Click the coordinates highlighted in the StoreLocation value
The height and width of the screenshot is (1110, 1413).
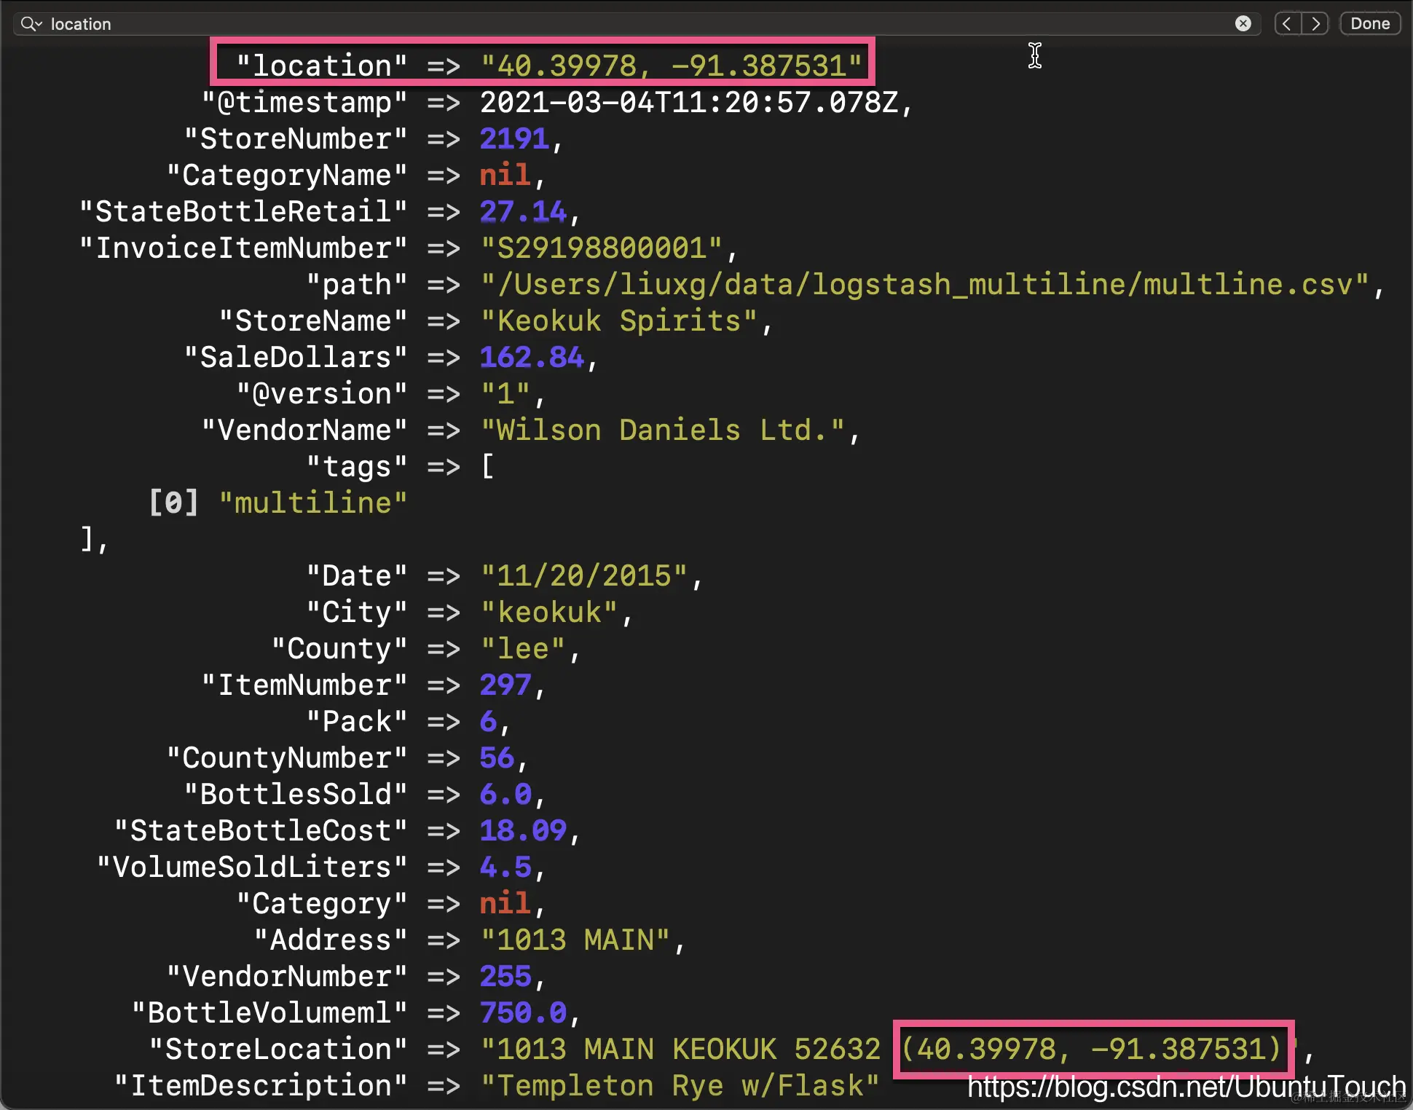pyautogui.click(x=1090, y=1050)
